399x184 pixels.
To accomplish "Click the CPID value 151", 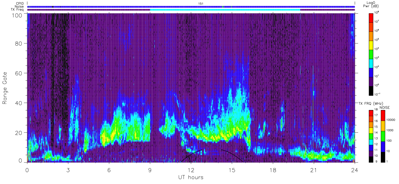I will 200,4.
